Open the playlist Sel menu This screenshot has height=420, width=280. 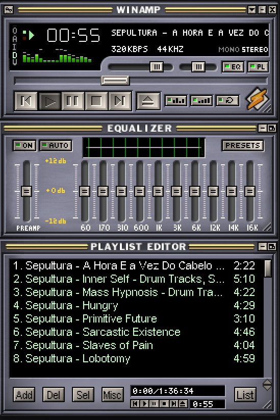tap(83, 394)
